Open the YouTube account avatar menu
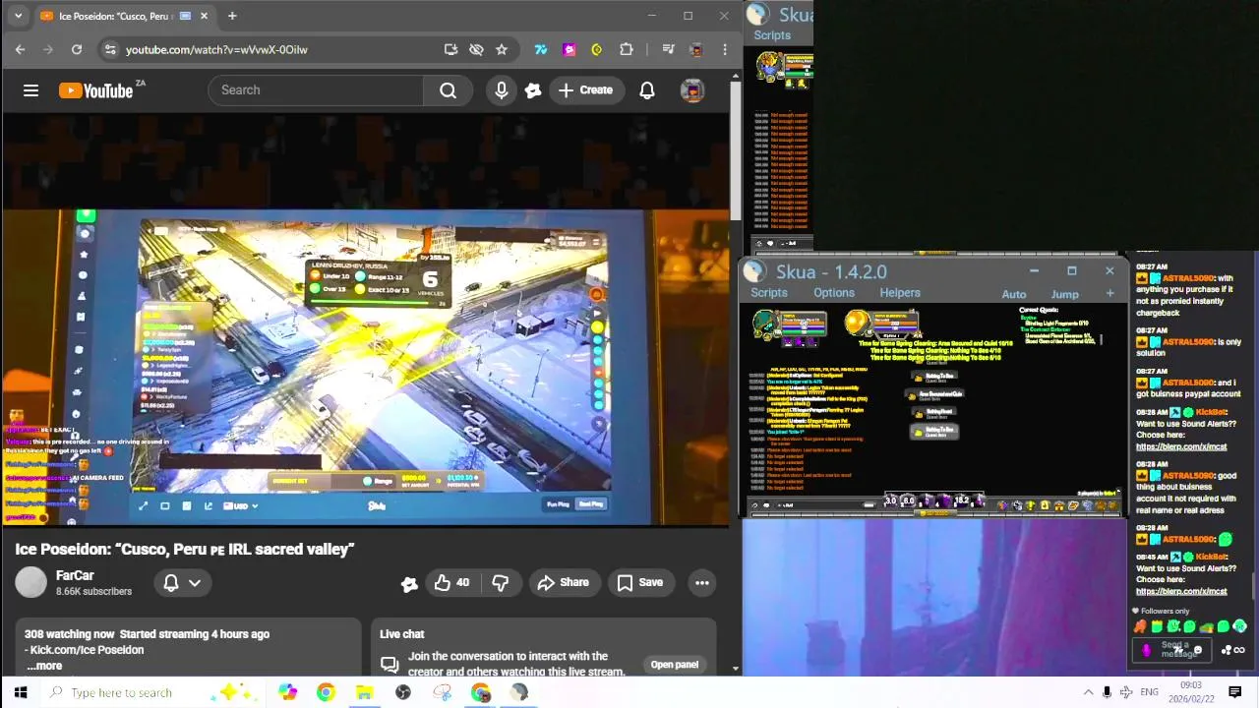The width and height of the screenshot is (1259, 708). [x=692, y=89]
